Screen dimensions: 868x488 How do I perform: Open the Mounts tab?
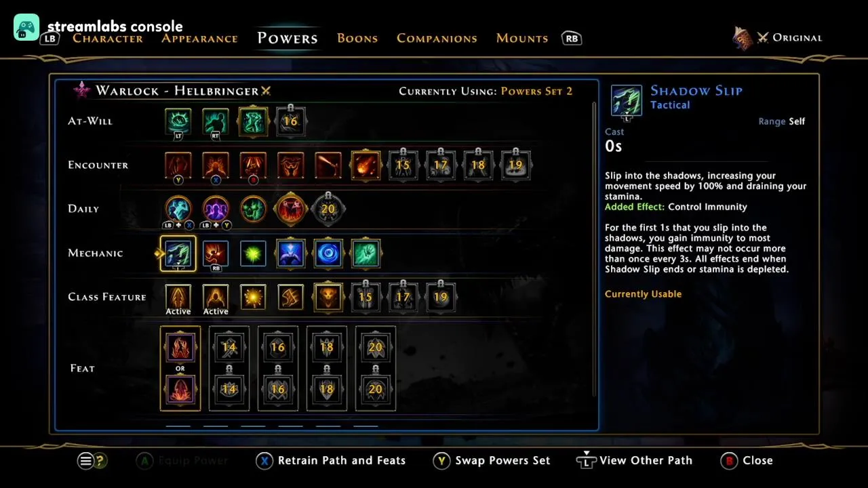coord(522,38)
